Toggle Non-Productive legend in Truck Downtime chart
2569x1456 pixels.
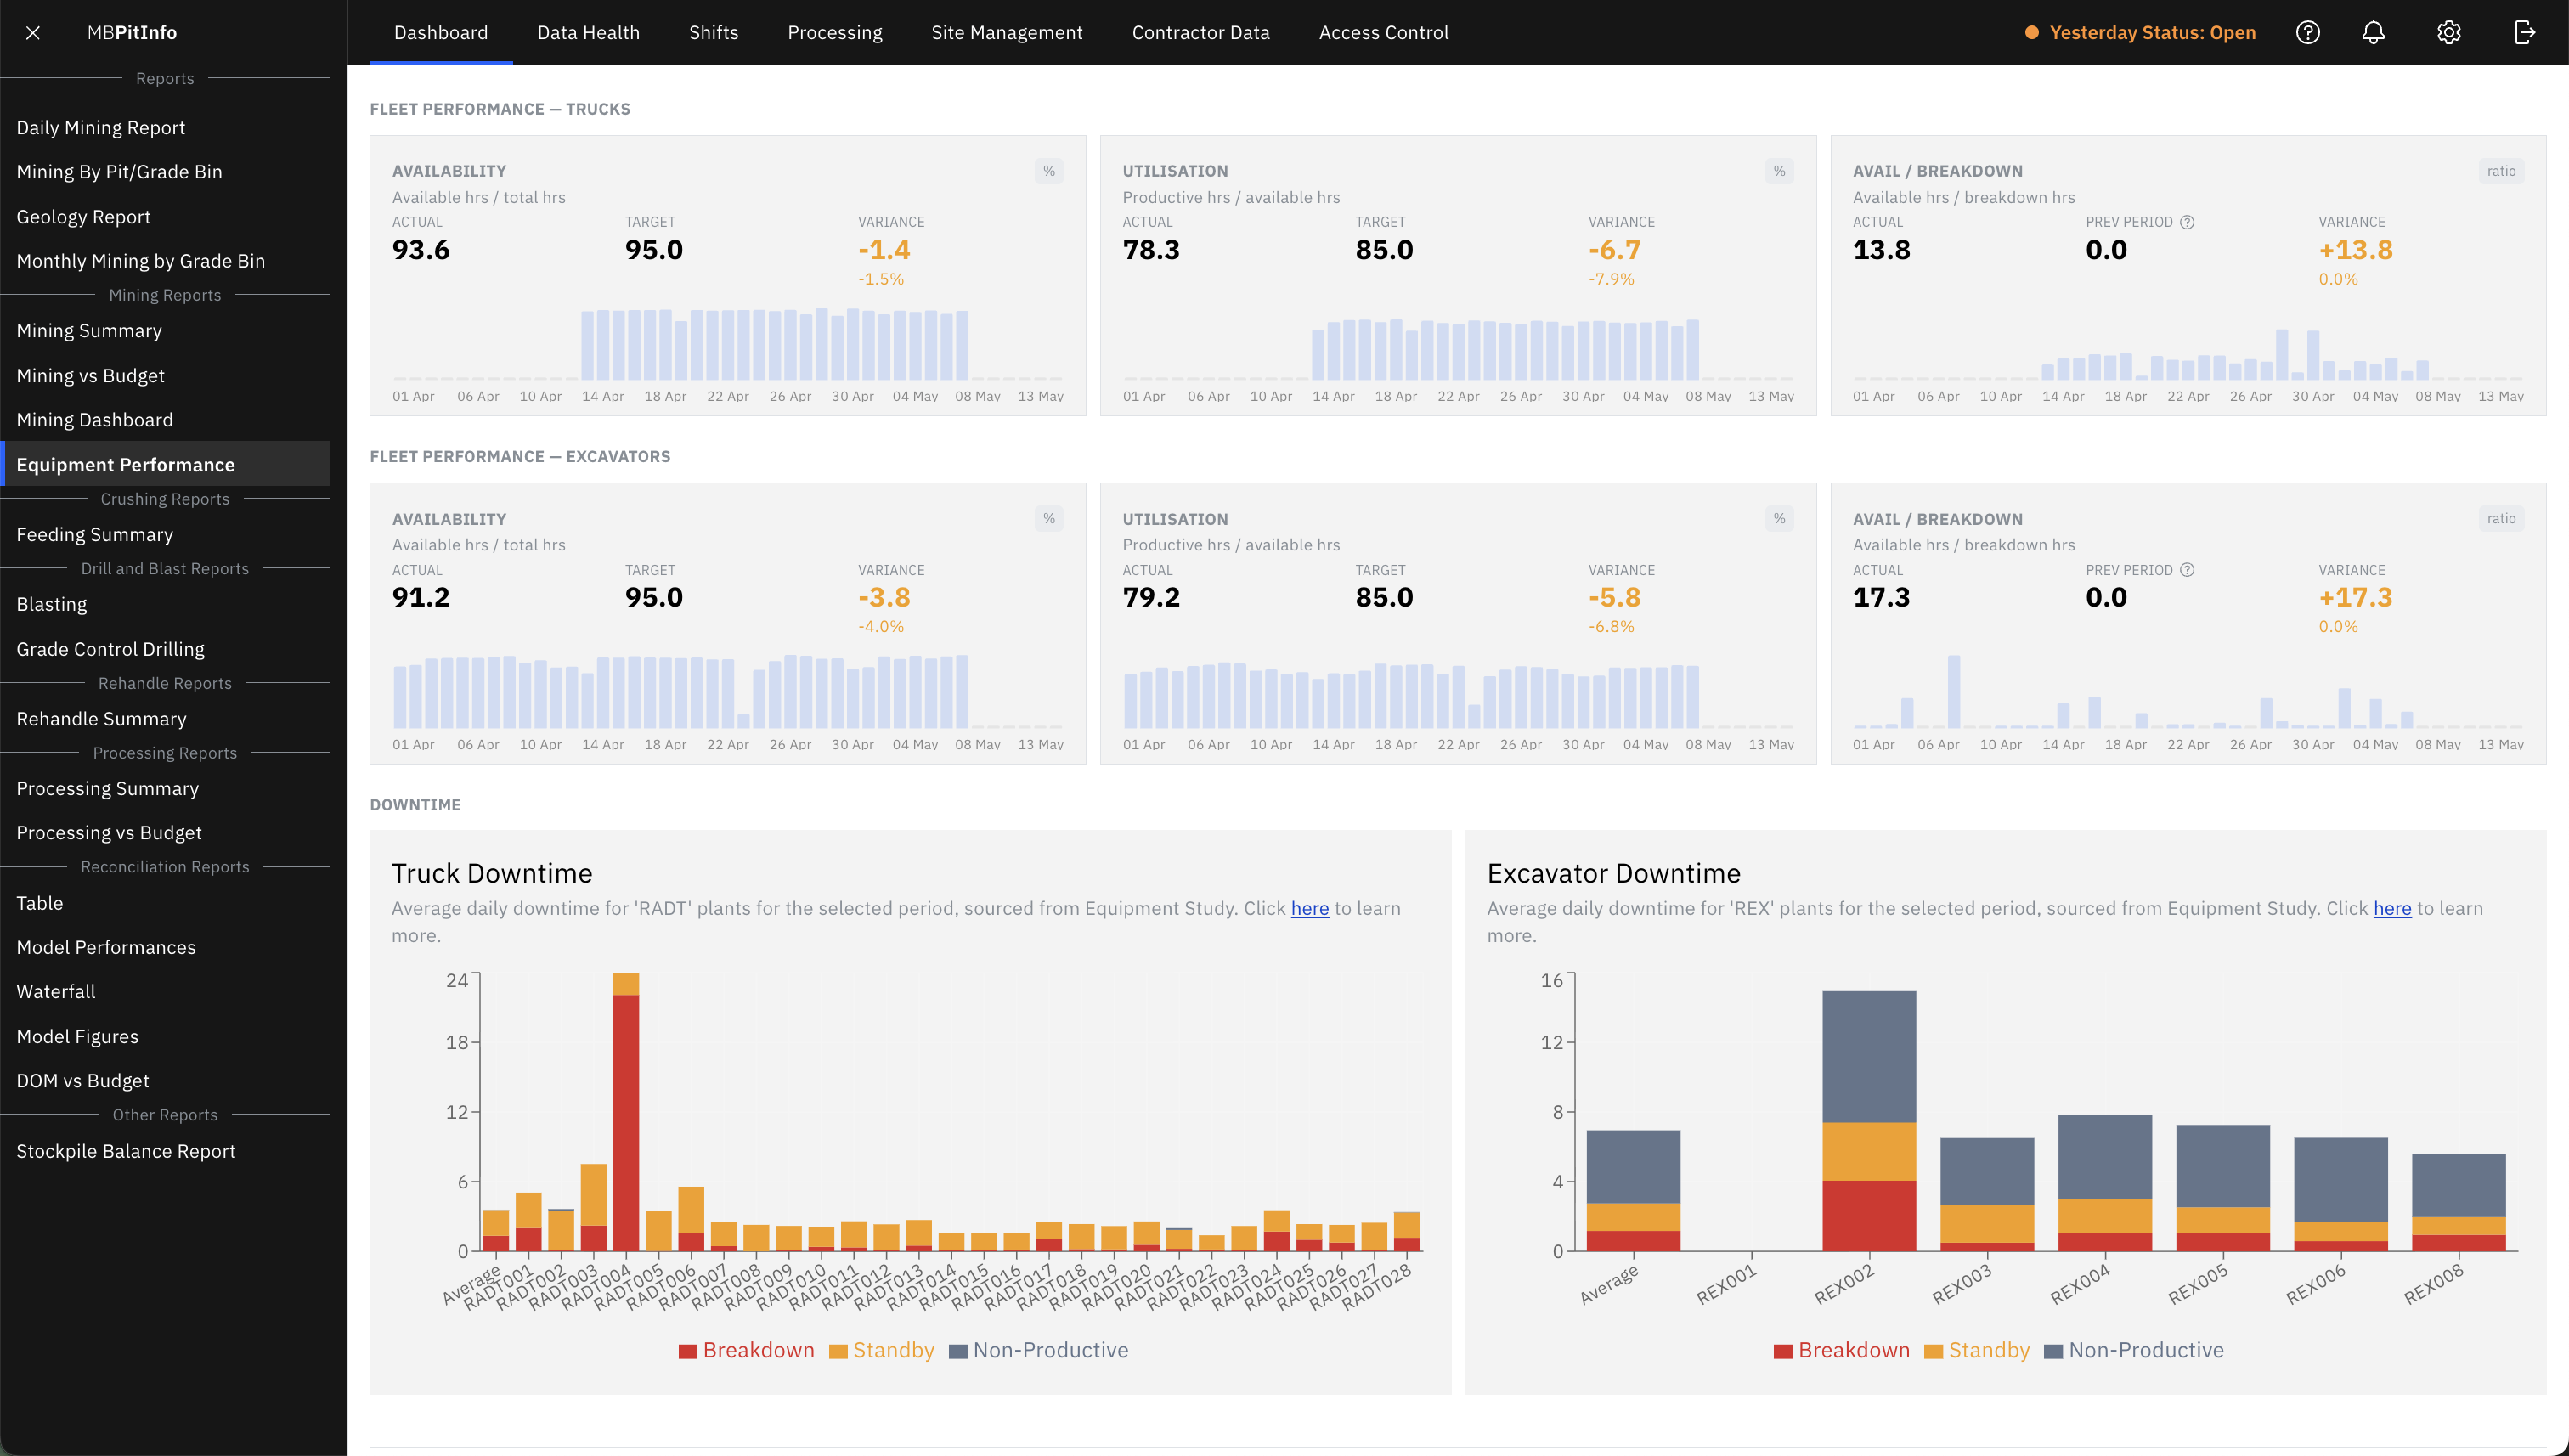click(1039, 1350)
